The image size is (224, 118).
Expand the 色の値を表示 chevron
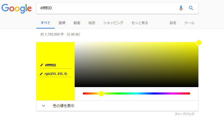[x=44, y=106]
